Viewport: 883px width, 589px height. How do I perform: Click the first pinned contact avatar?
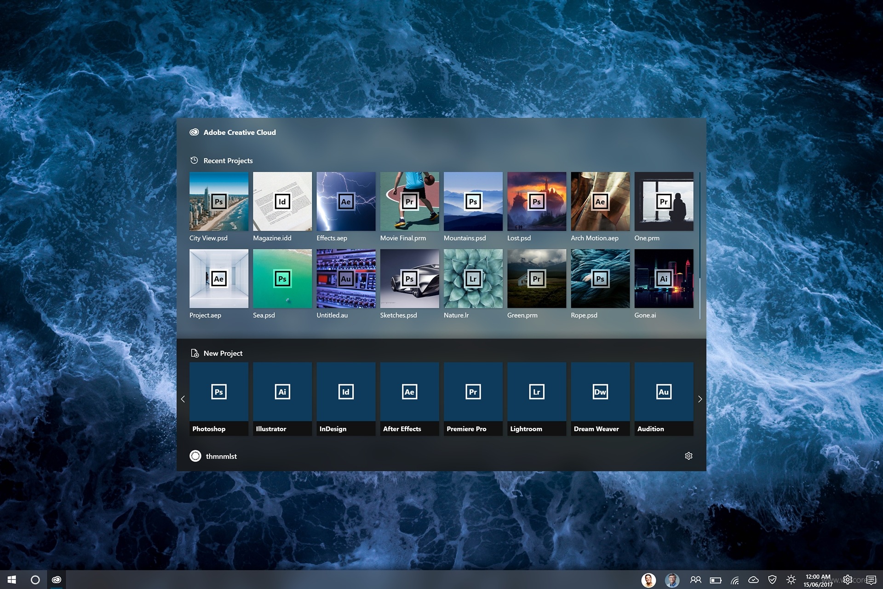[648, 580]
